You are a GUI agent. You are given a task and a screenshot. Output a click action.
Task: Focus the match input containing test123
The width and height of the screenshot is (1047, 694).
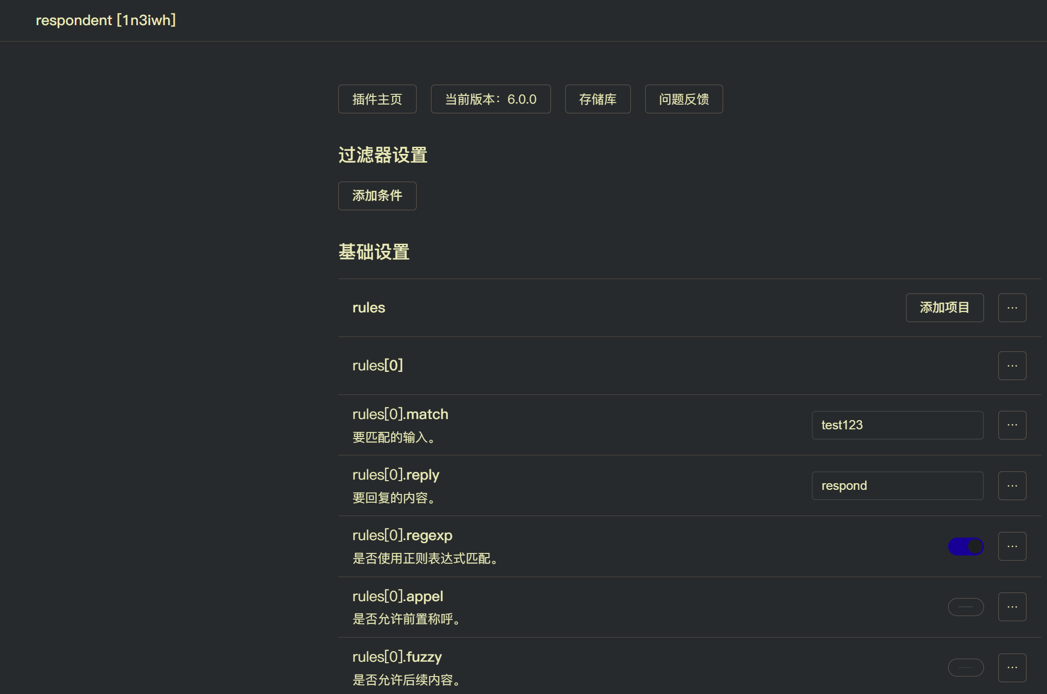tap(897, 425)
